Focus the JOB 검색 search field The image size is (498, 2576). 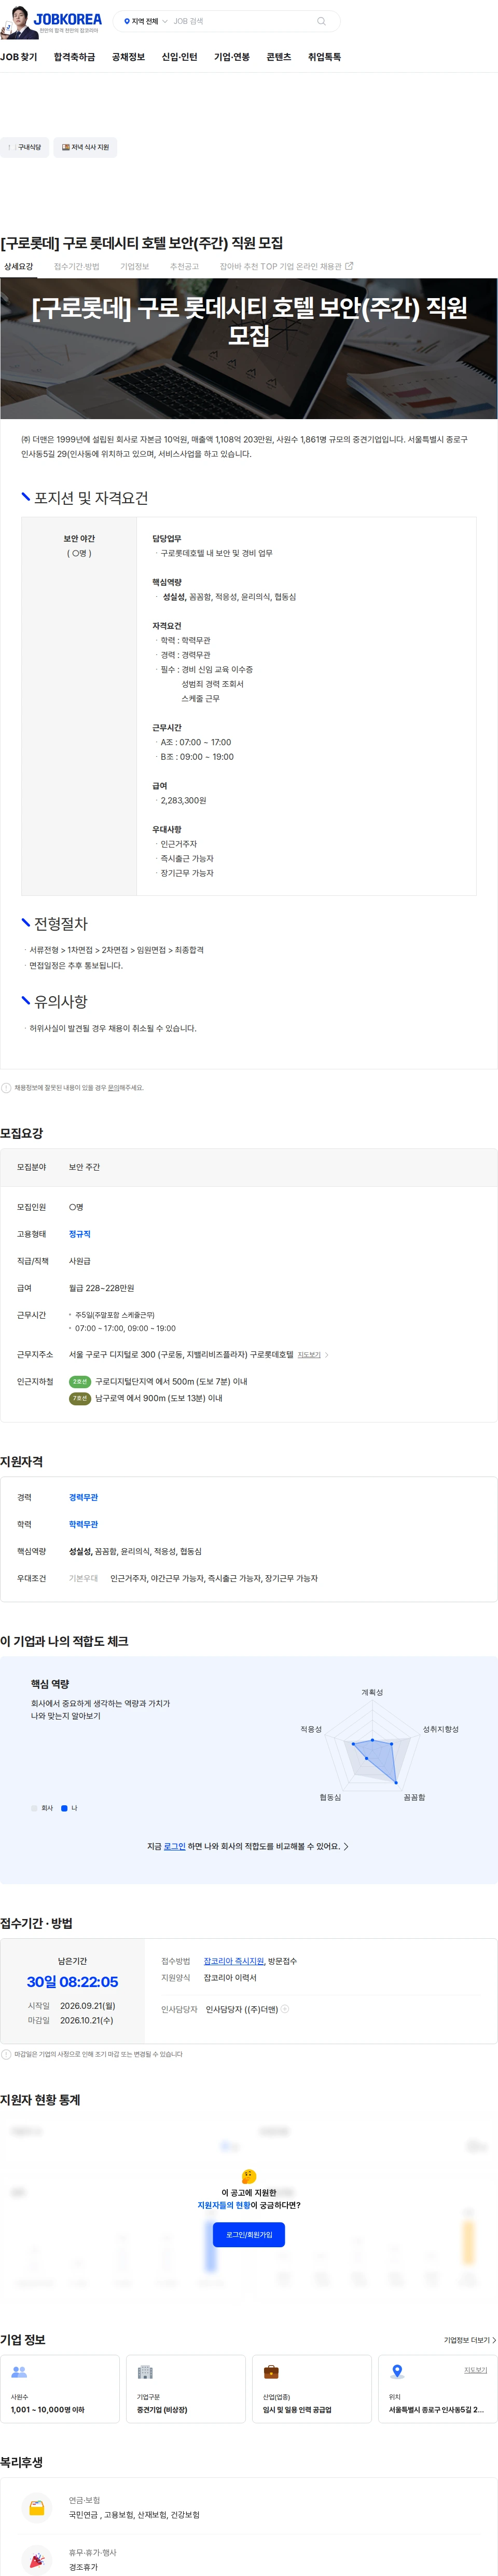click(x=240, y=21)
